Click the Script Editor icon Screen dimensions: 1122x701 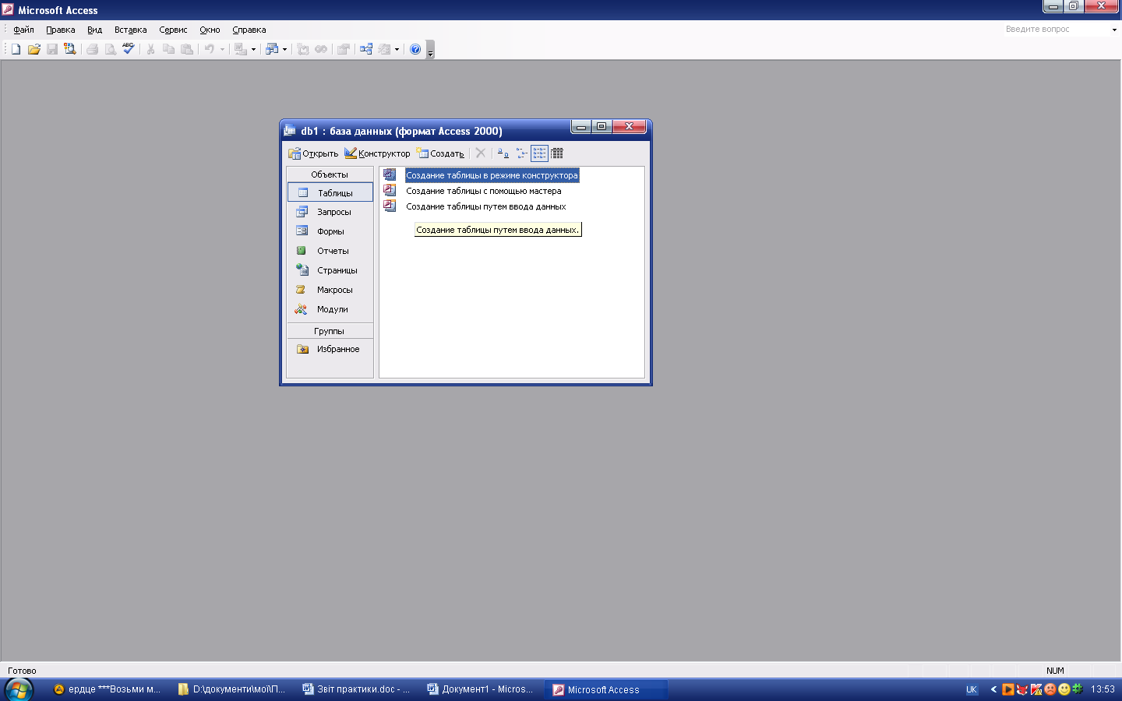pyautogui.click(x=321, y=49)
